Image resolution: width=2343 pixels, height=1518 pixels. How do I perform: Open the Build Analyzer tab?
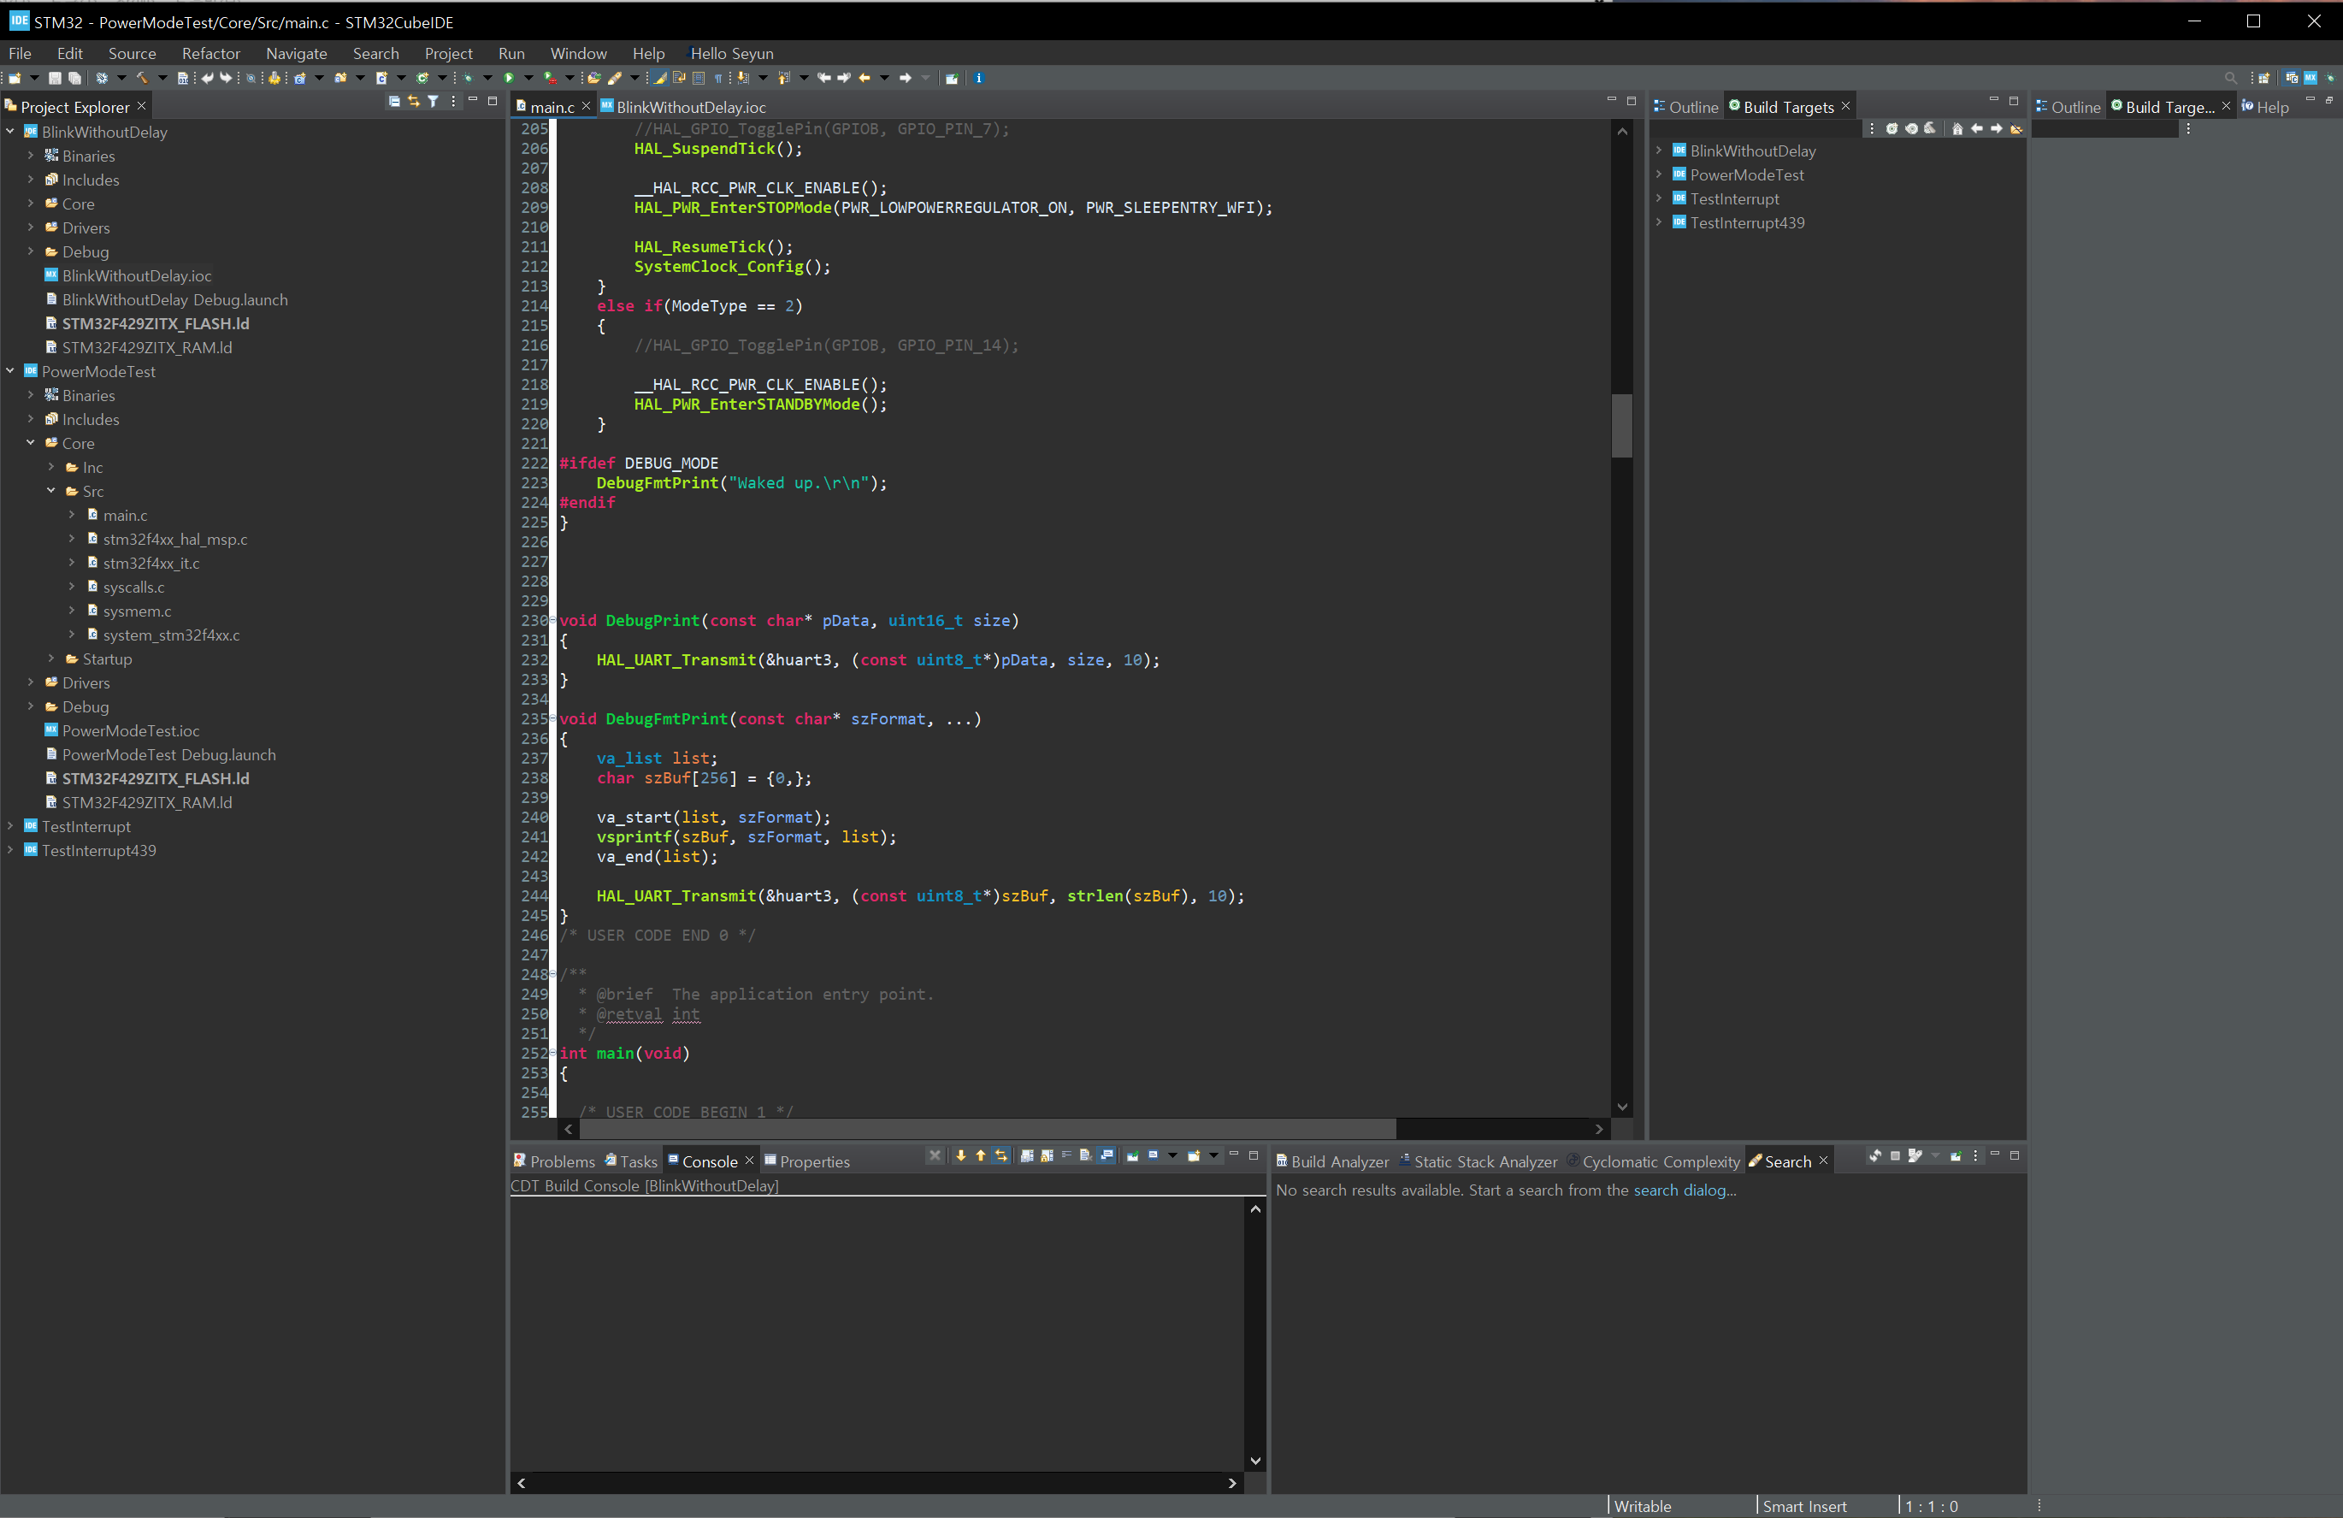click(x=1339, y=1161)
